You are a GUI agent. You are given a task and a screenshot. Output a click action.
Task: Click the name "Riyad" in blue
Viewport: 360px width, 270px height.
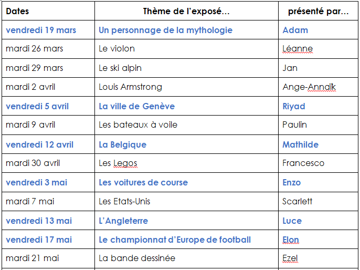[x=294, y=107]
